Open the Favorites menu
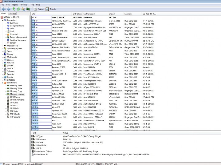This screenshot has width=221, height=165. point(23,5)
